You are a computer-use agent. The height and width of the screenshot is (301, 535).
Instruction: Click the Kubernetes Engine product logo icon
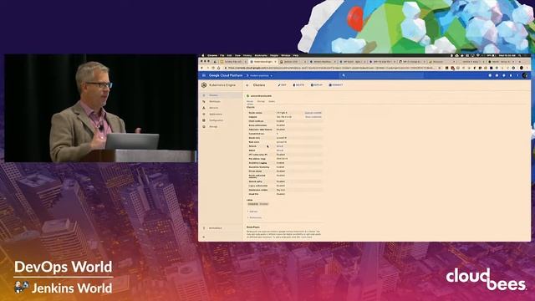(x=204, y=85)
